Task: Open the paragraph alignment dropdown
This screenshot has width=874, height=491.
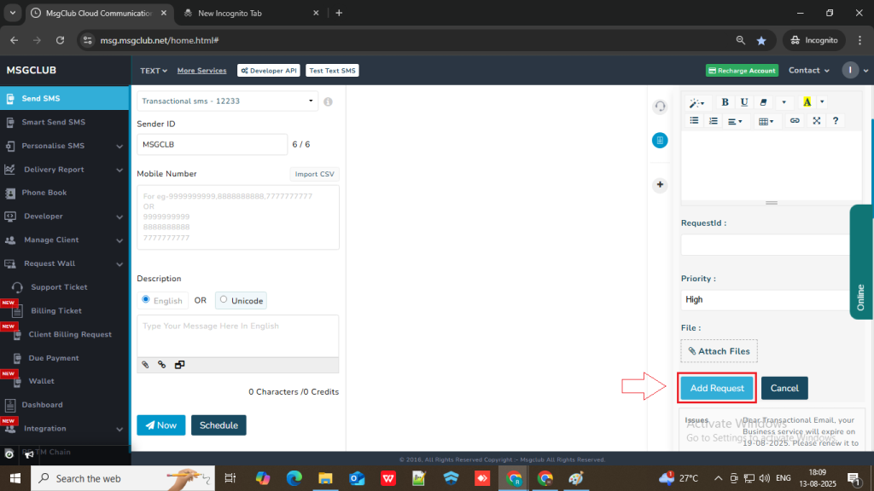Action: (x=735, y=121)
